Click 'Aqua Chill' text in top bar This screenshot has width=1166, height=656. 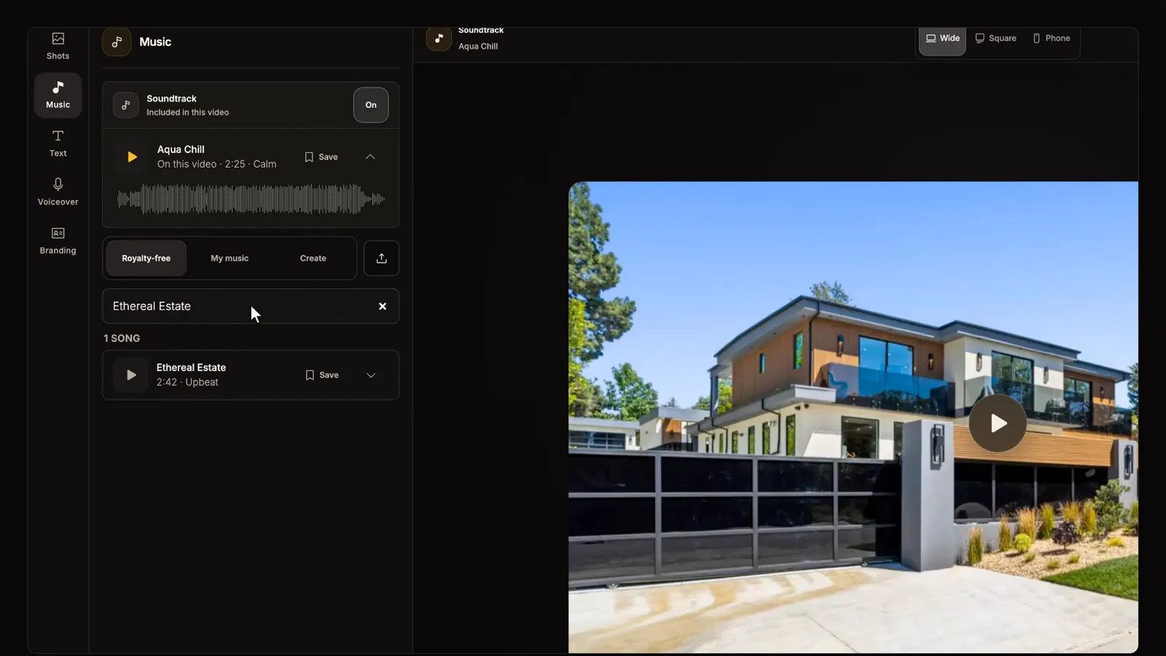tap(478, 46)
